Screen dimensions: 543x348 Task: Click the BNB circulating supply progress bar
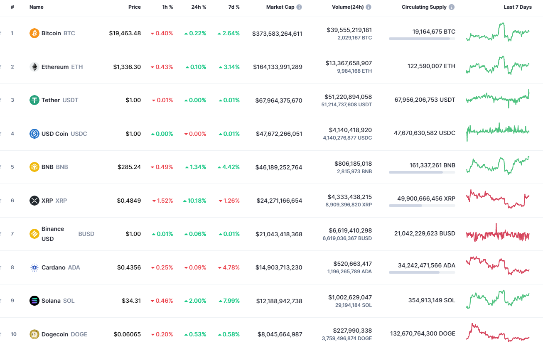[422, 172]
